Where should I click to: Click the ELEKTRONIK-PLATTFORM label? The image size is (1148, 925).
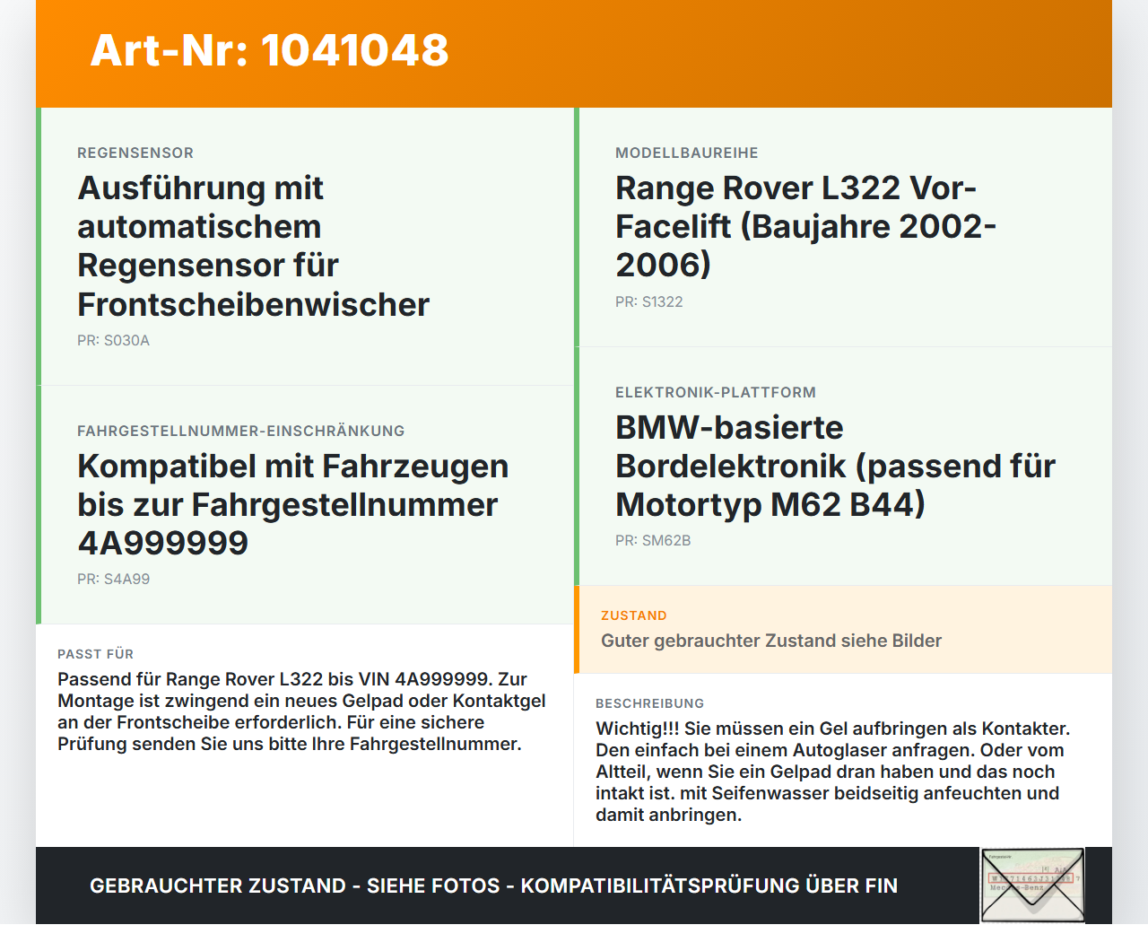[x=716, y=392]
